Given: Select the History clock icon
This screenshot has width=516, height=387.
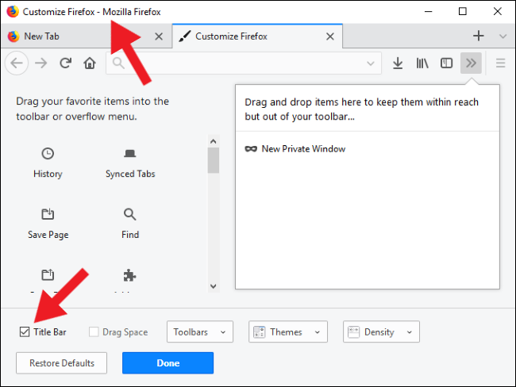Looking at the screenshot, I should 48,153.
